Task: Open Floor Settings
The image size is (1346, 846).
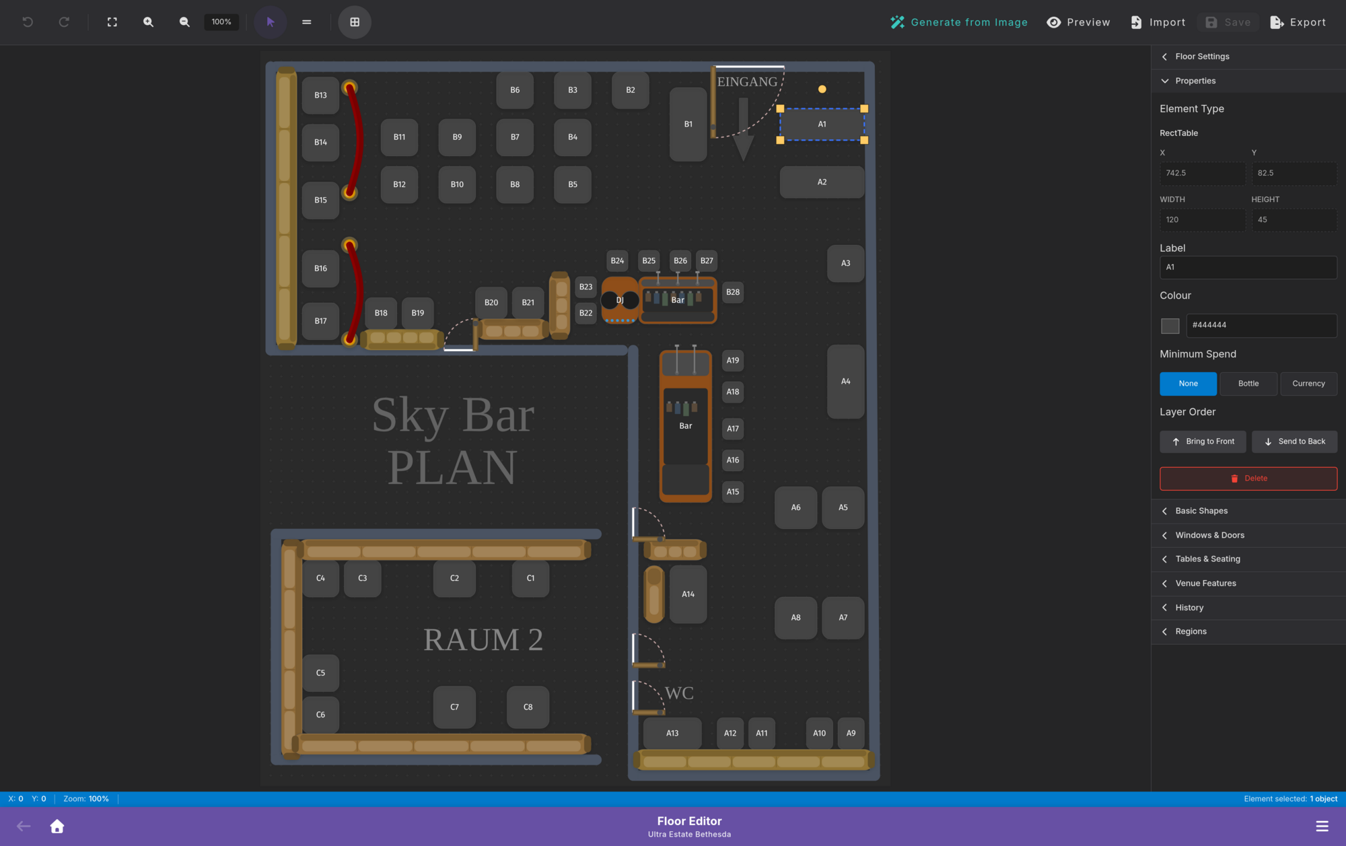Action: [1248, 57]
